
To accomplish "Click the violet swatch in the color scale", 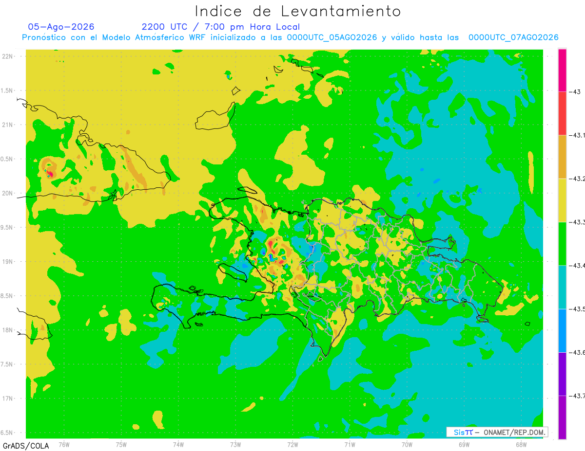I will coord(562,374).
